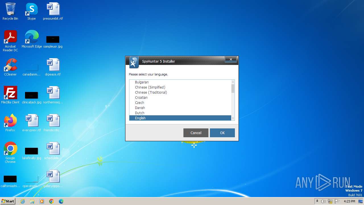Open File Explorer from the taskbar
This screenshot has height=205, width=364.
[x=32, y=201]
